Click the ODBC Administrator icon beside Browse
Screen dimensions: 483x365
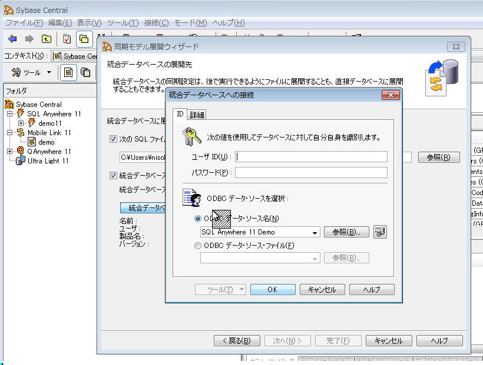381,232
